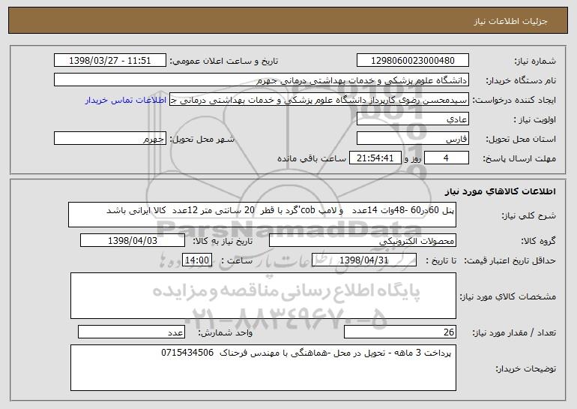This screenshot has height=409, width=577.
Task: Click the public announcement date field 1398/03/27 - 11:51
Action: click(110, 61)
